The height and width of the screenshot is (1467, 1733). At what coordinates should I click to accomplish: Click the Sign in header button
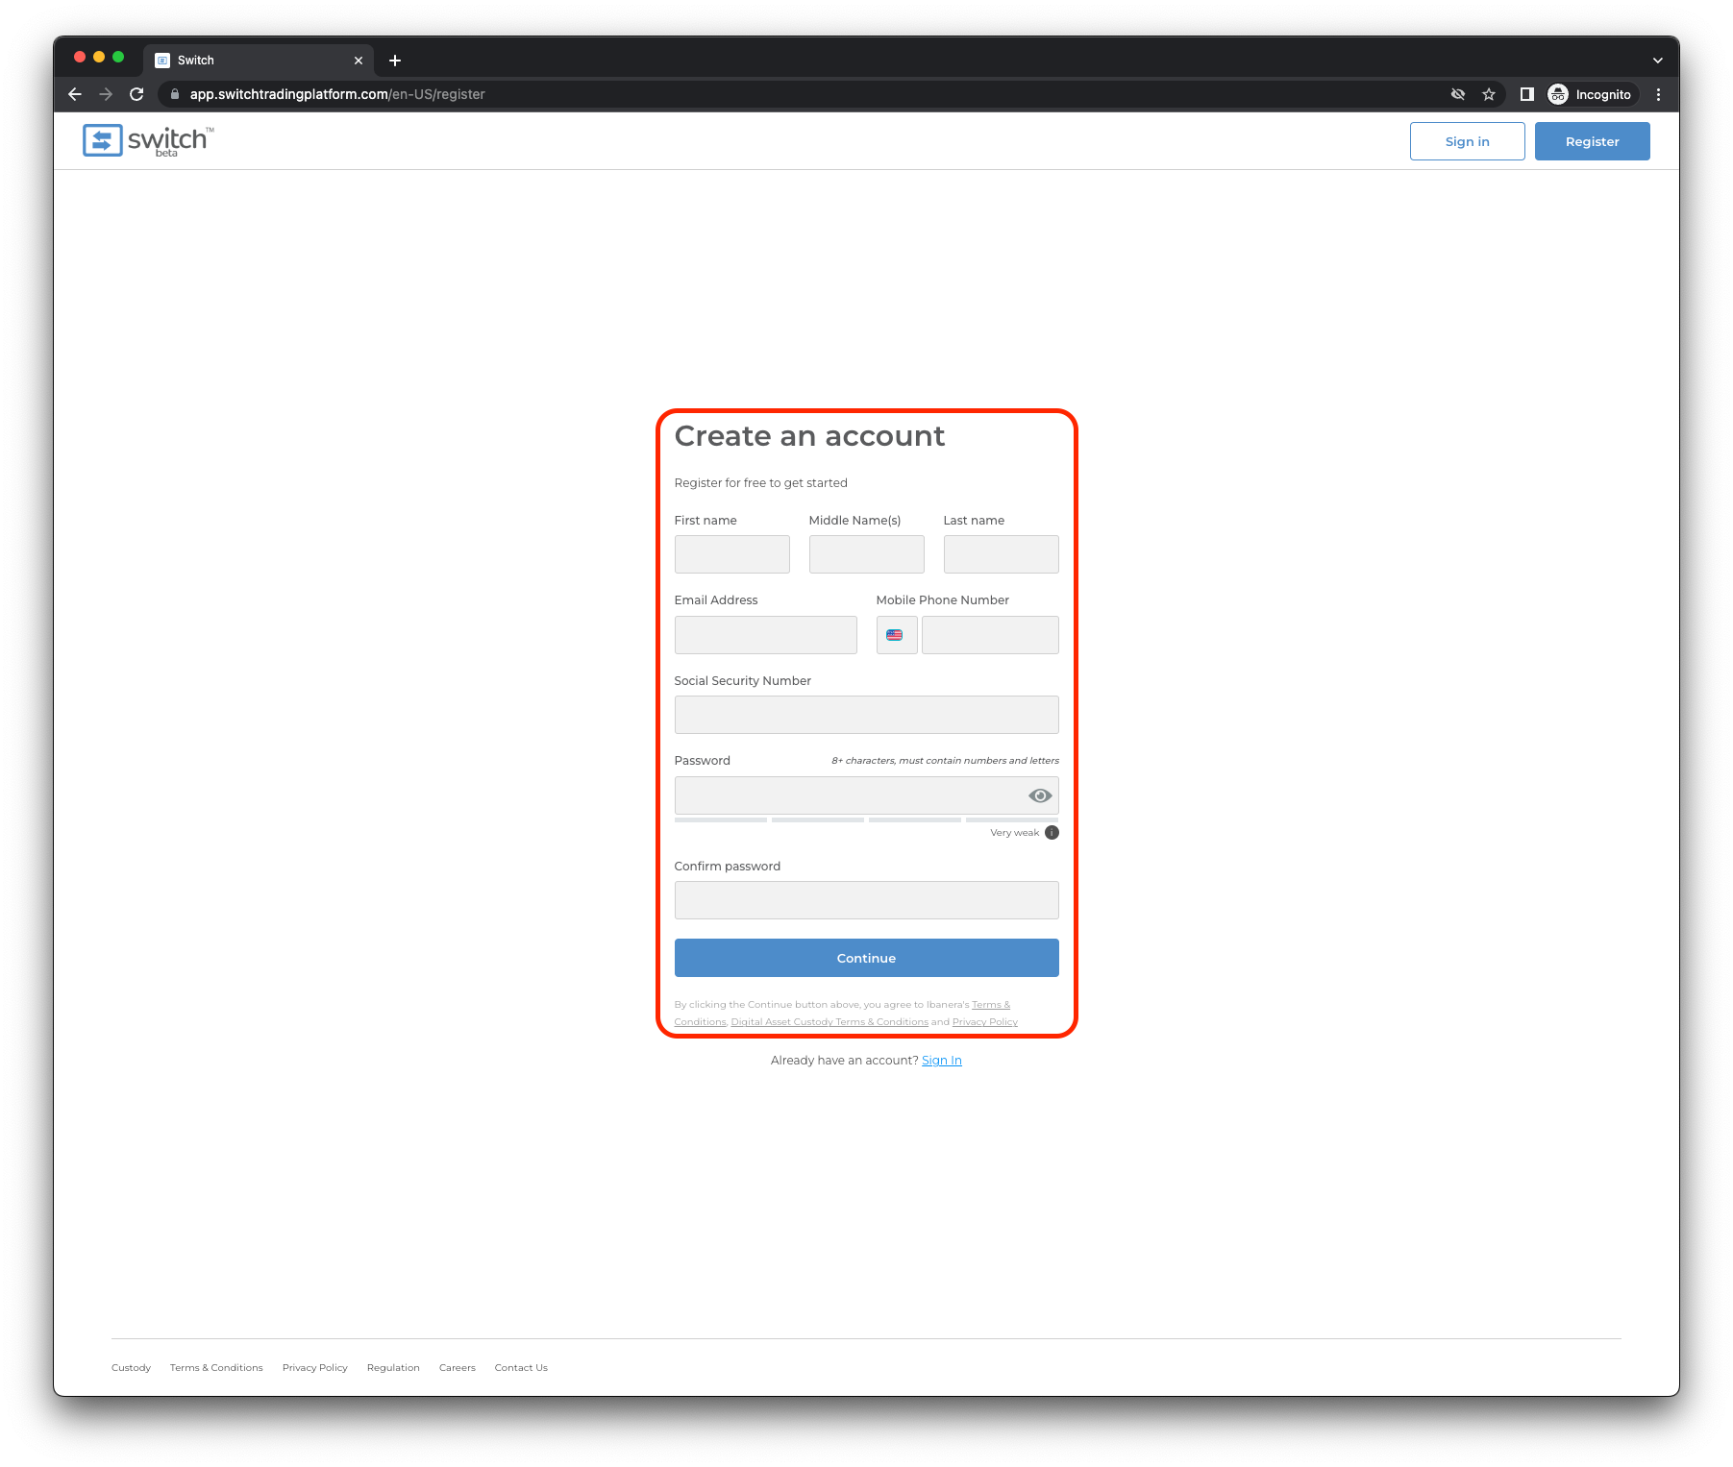pyautogui.click(x=1467, y=141)
